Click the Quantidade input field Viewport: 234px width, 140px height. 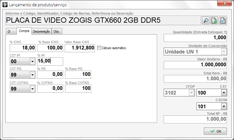pos(195,37)
